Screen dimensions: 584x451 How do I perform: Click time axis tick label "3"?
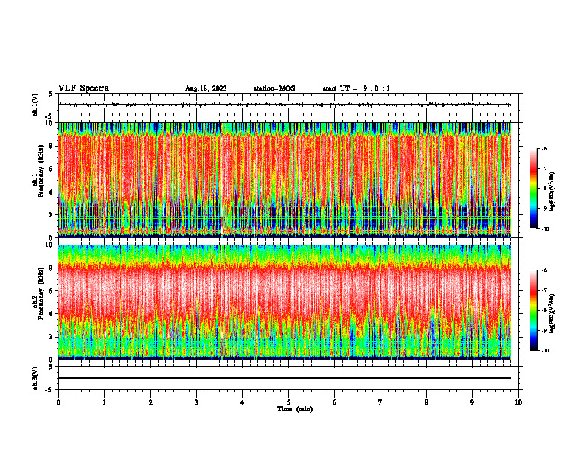[196, 402]
